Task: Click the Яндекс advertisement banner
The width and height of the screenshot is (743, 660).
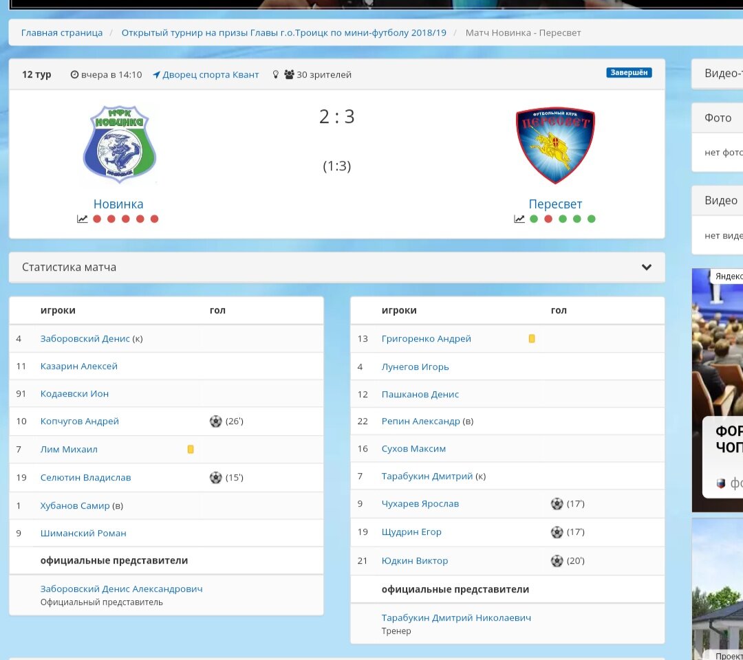Action: pyautogui.click(x=718, y=390)
